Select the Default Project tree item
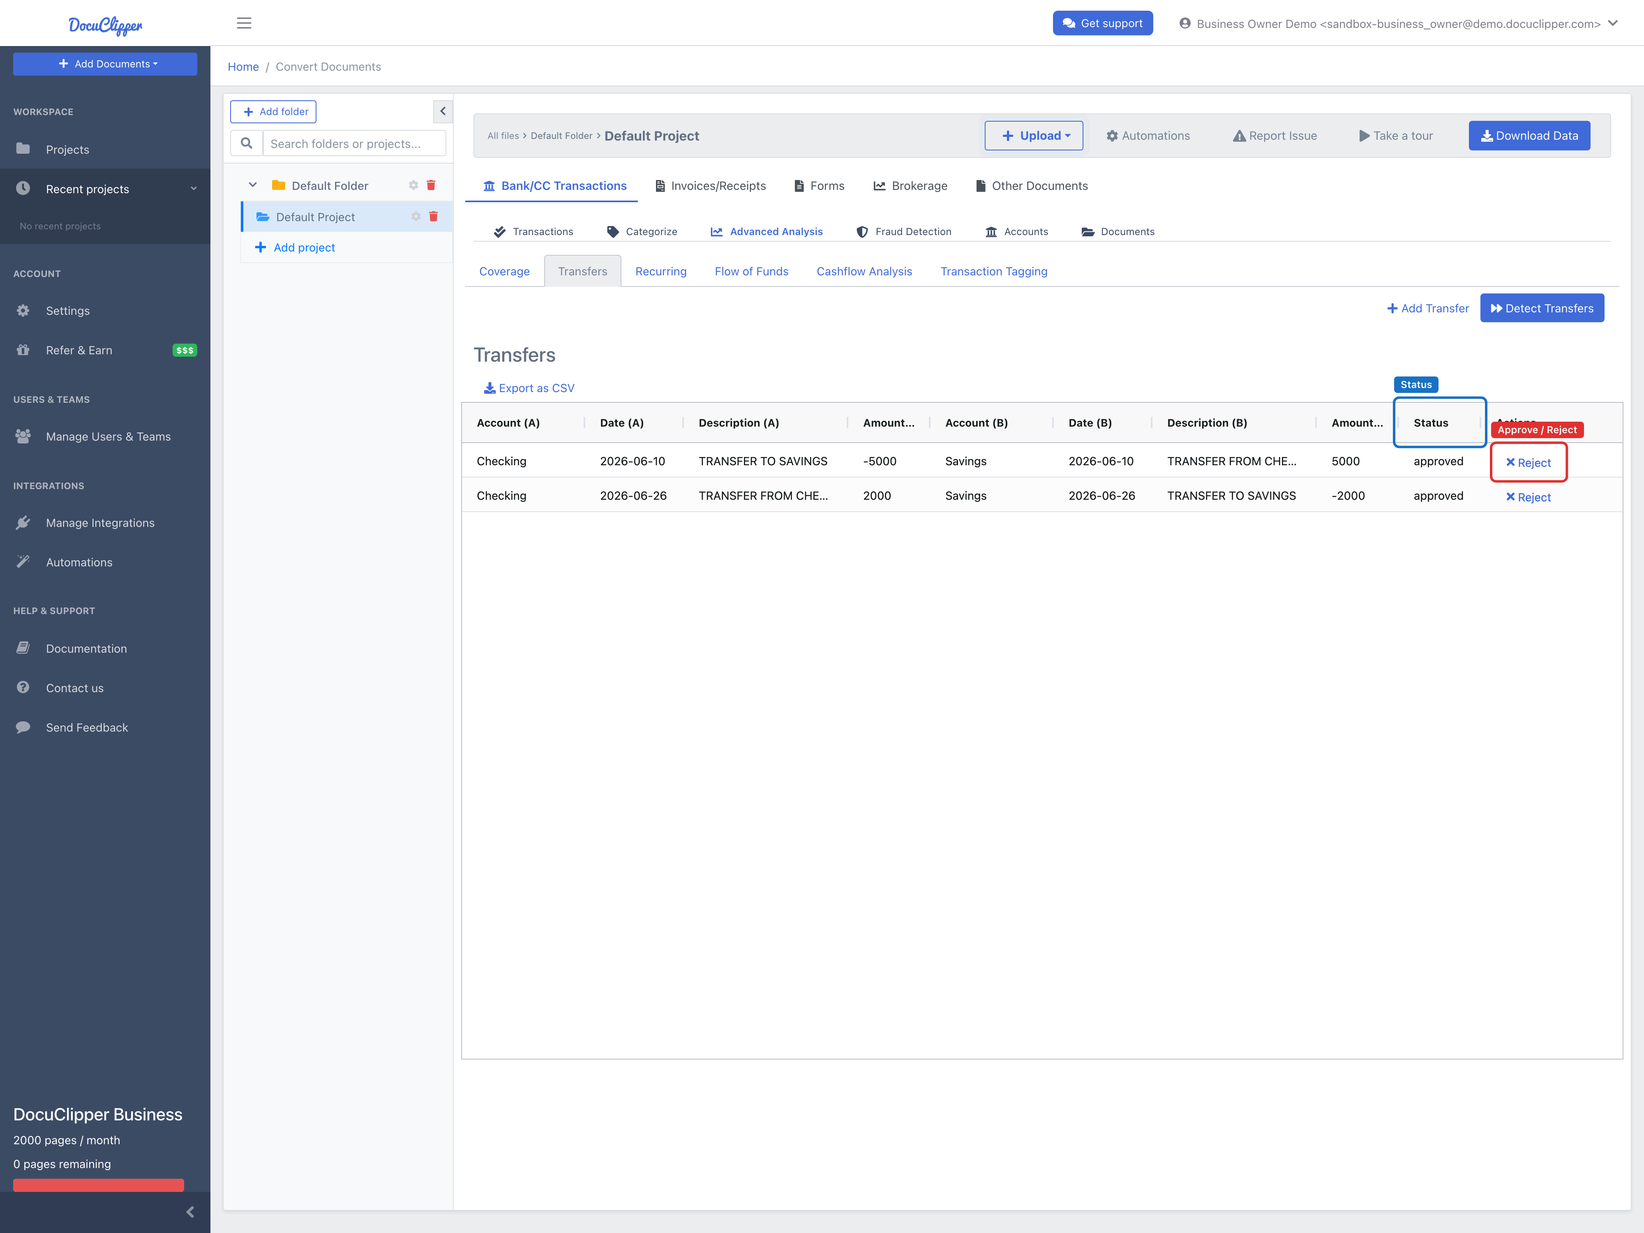This screenshot has height=1233, width=1644. tap(315, 217)
